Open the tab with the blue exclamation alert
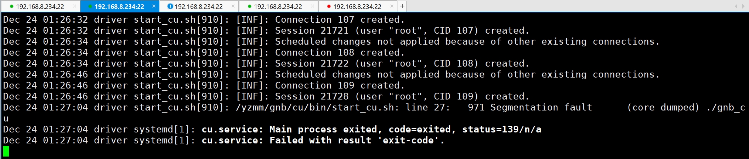Image resolution: width=749 pixels, height=159 pixels. pyautogui.click(x=199, y=6)
